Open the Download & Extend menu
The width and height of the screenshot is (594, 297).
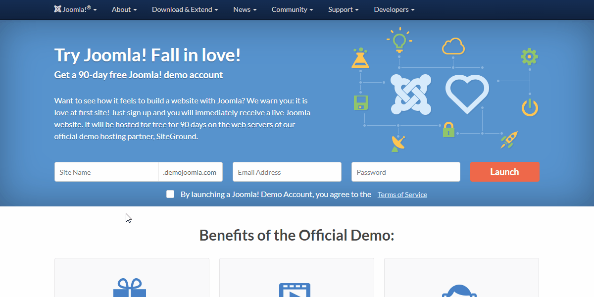click(x=185, y=9)
